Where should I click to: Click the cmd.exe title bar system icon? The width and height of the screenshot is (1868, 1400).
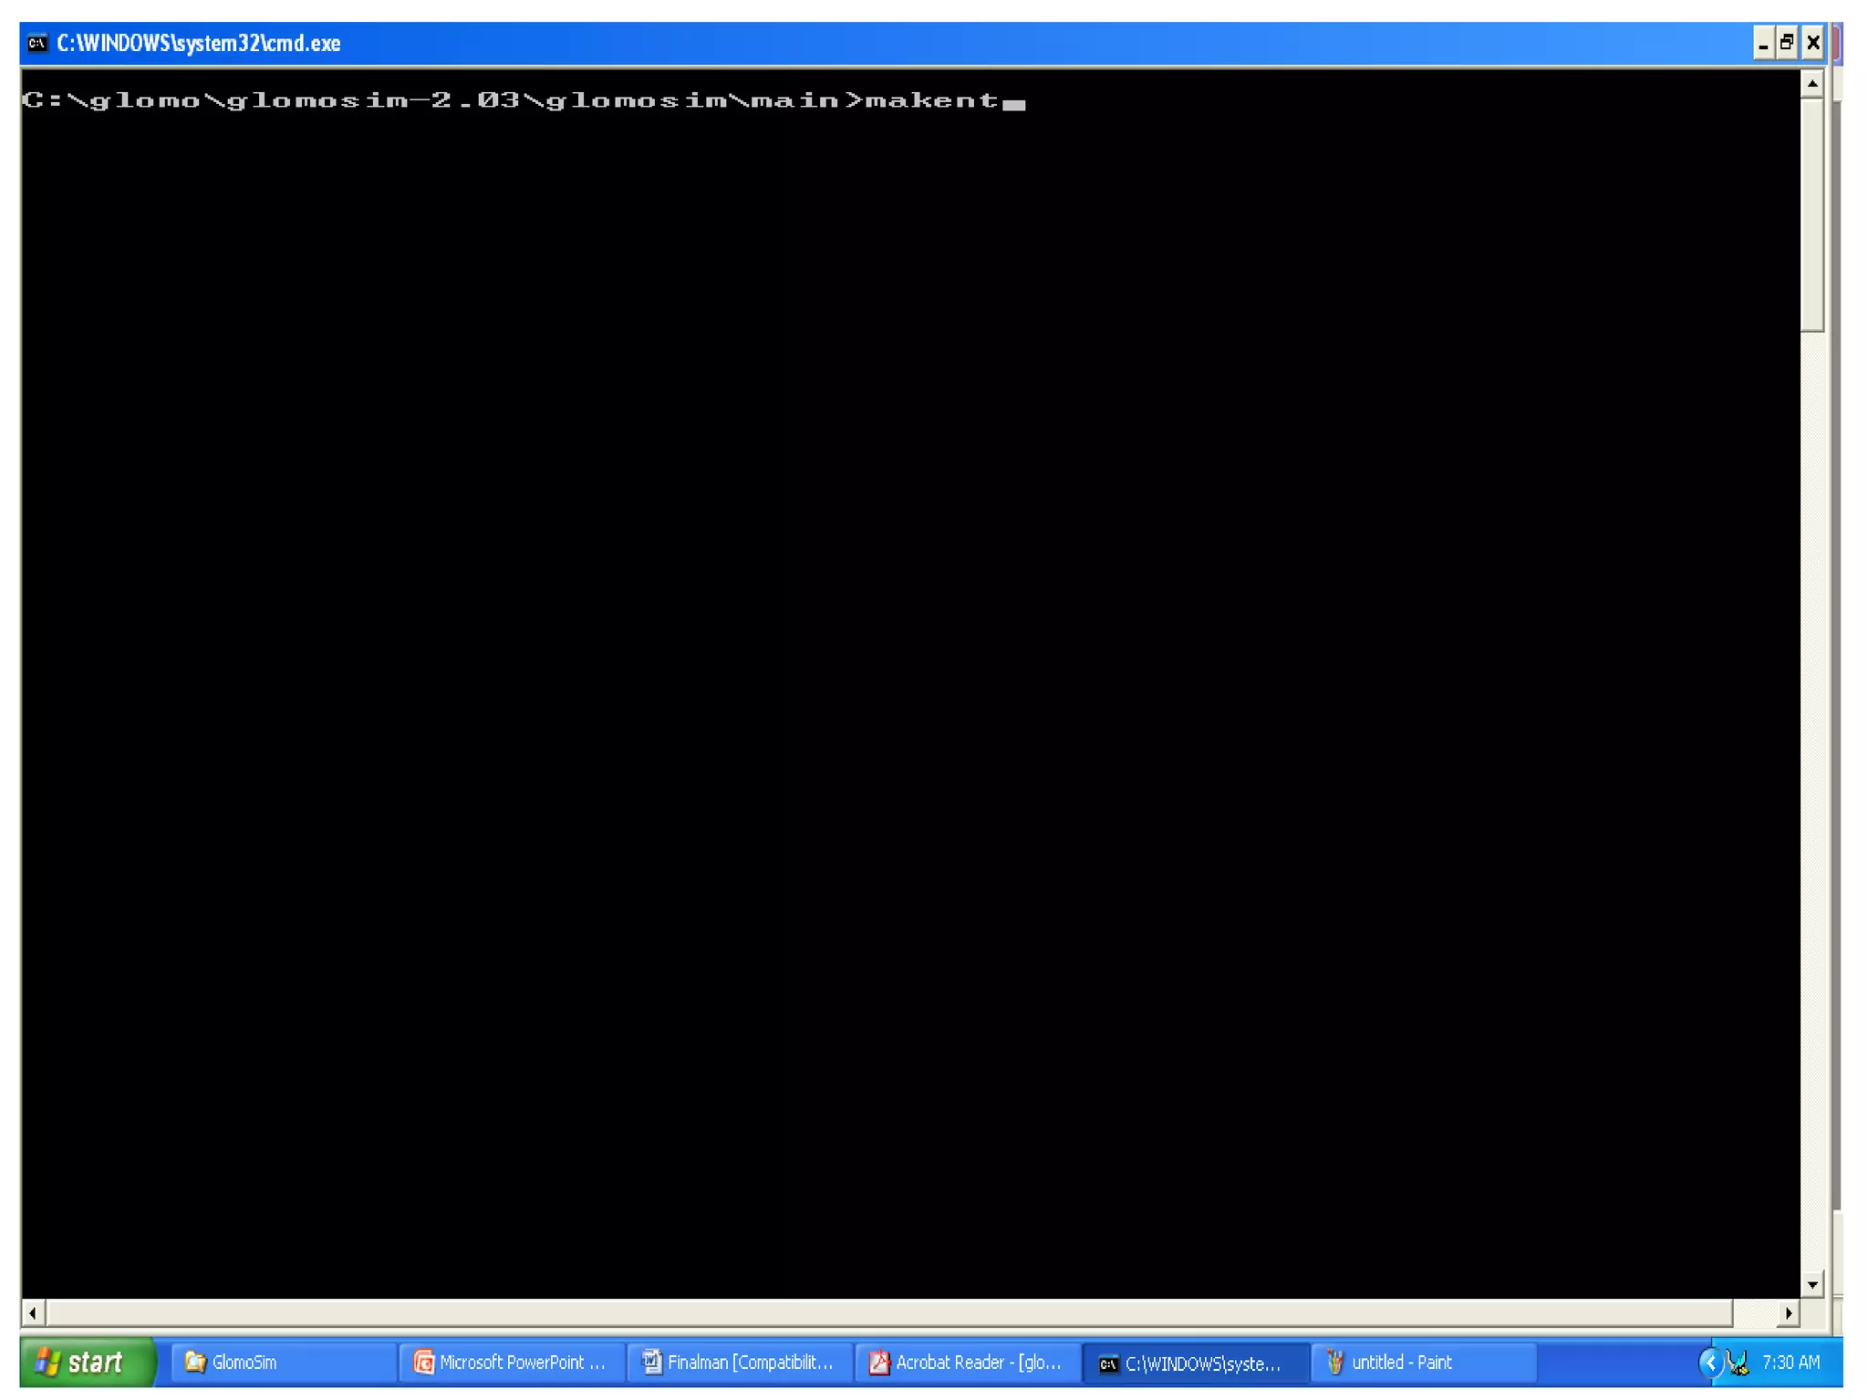(x=36, y=43)
